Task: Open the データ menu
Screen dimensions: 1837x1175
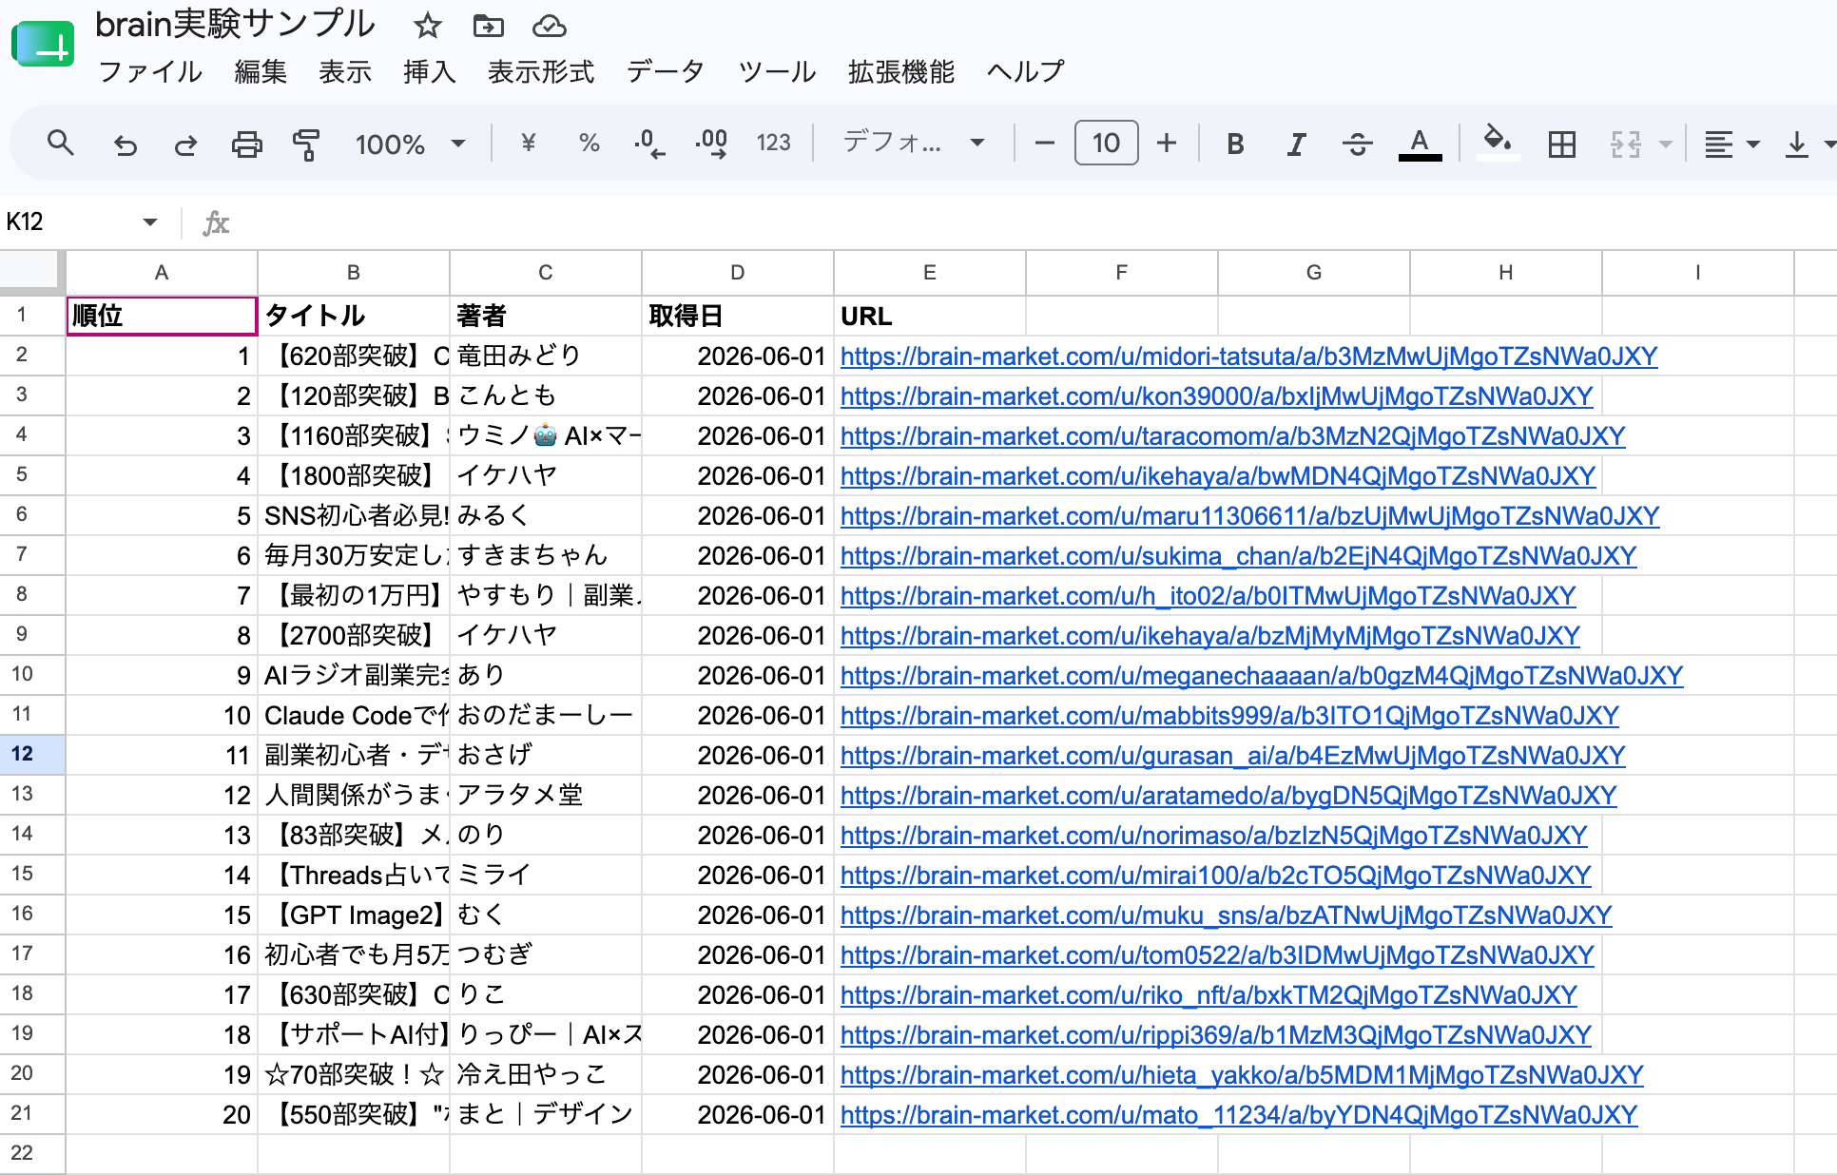Action: point(666,71)
